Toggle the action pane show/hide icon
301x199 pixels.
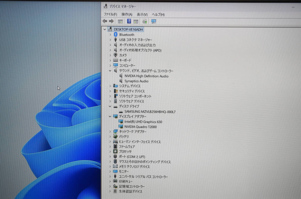(136, 21)
